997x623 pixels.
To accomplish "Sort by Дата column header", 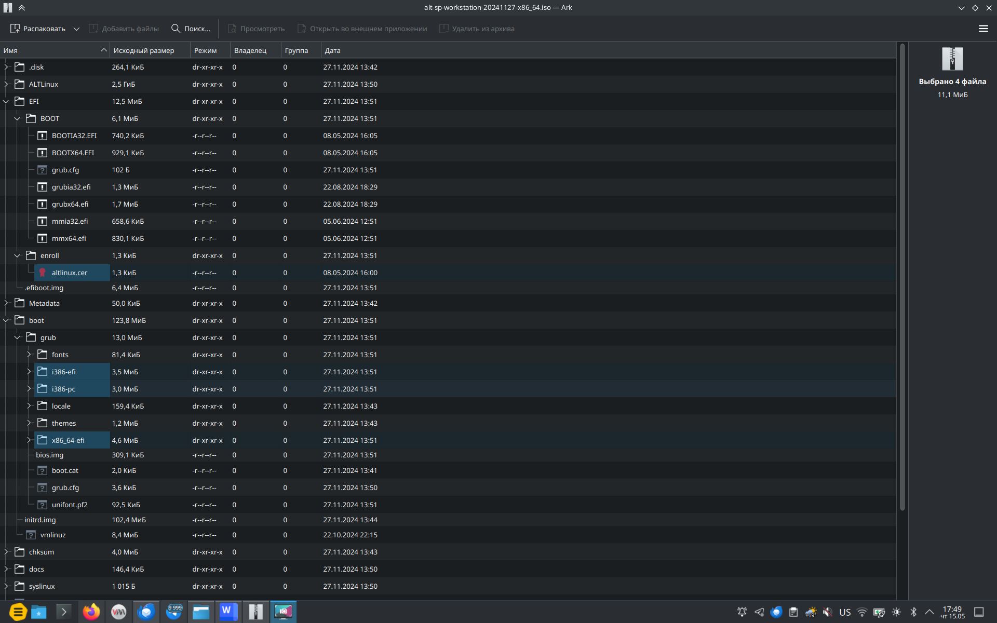I will tap(608, 50).
